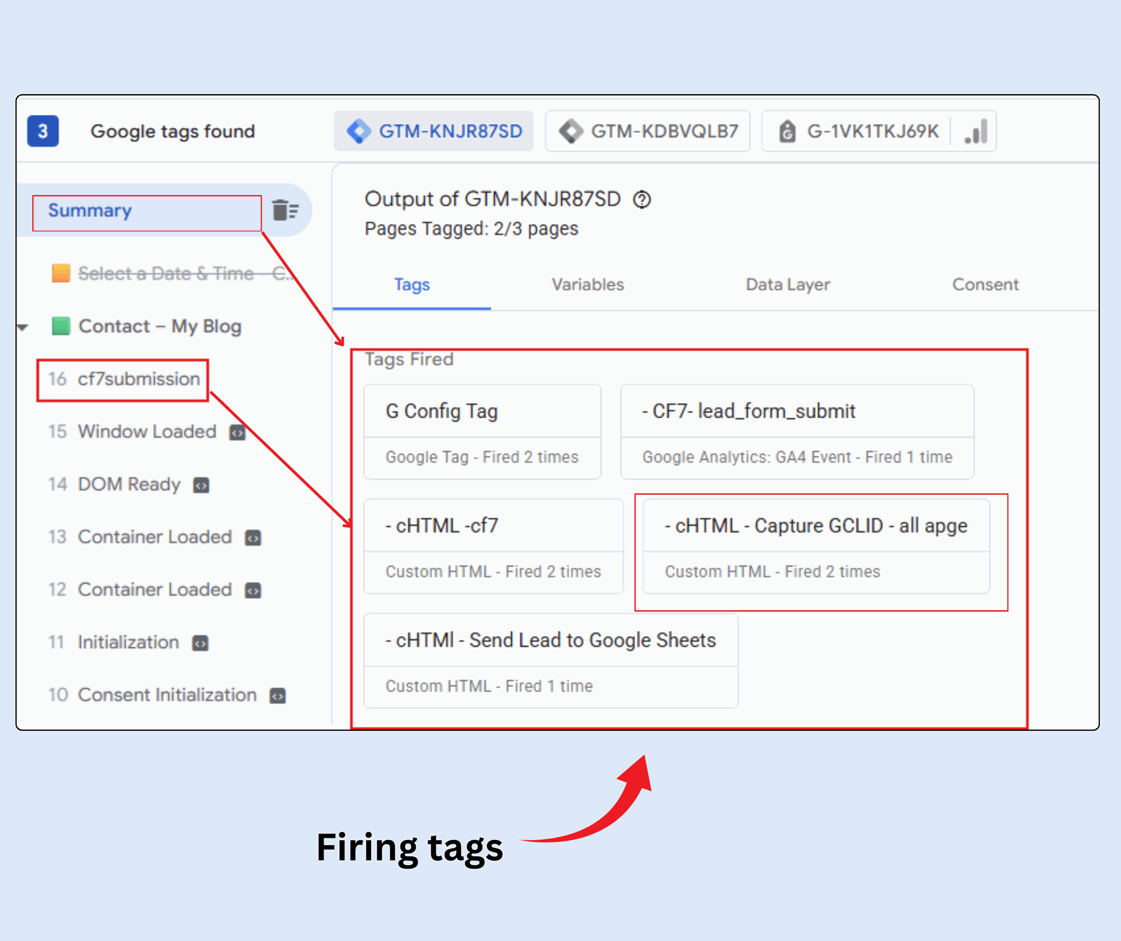Image resolution: width=1121 pixels, height=941 pixels.
Task: Click the bar chart analytics icon
Action: (976, 131)
